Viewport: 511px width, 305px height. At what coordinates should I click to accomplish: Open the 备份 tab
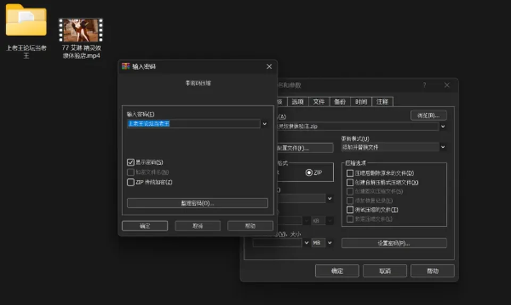click(340, 102)
